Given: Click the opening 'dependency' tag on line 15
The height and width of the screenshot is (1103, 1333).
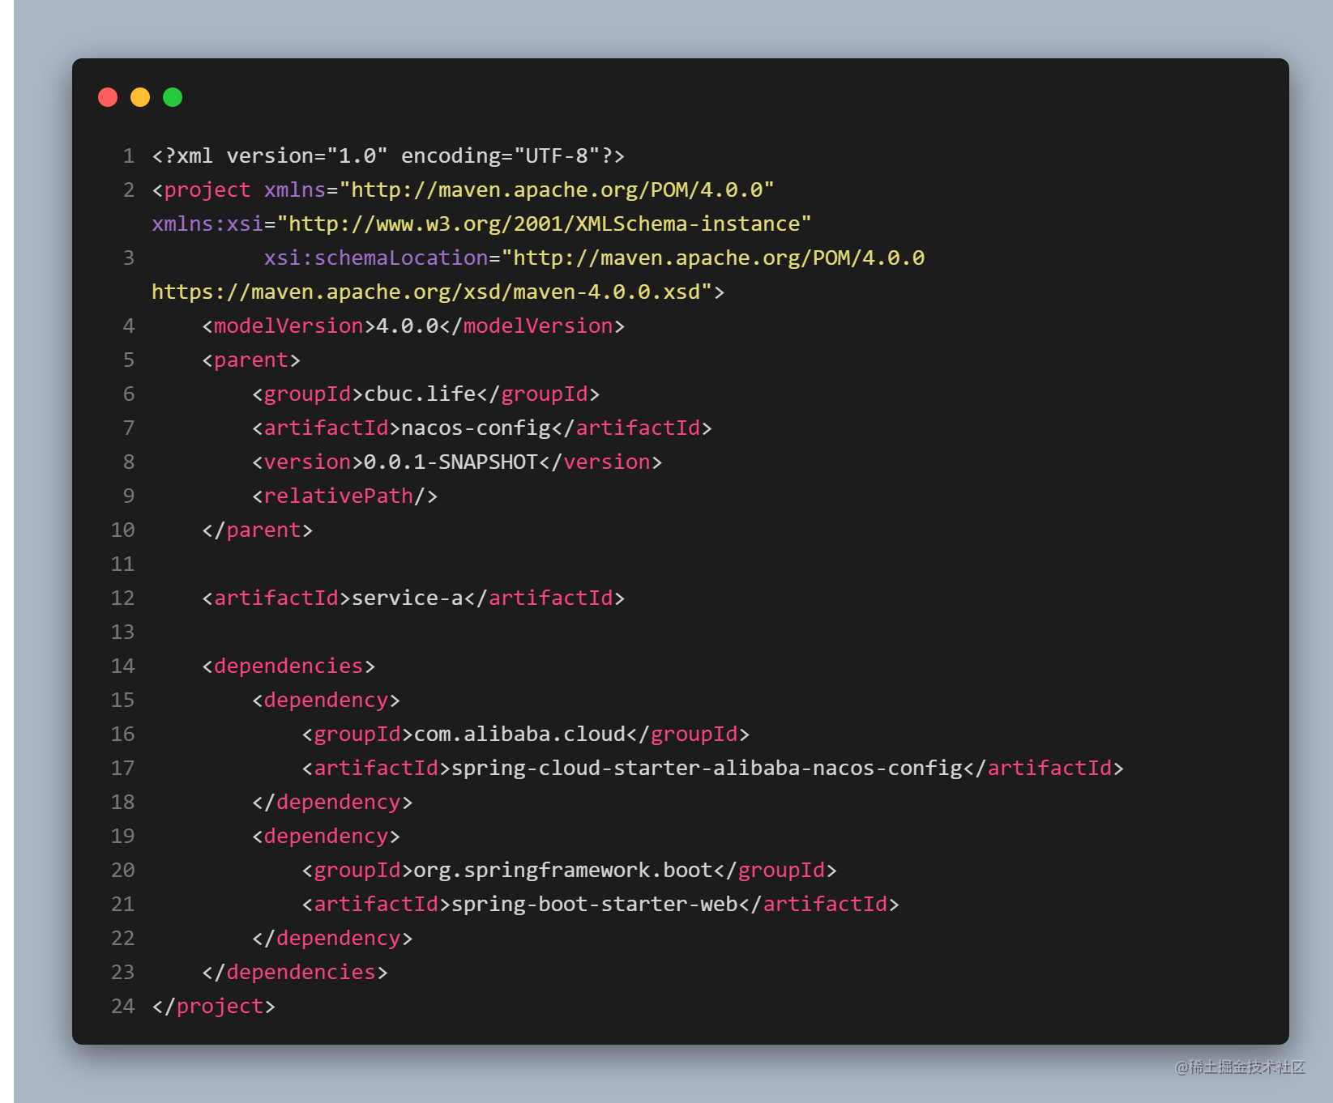Looking at the screenshot, I should (326, 701).
